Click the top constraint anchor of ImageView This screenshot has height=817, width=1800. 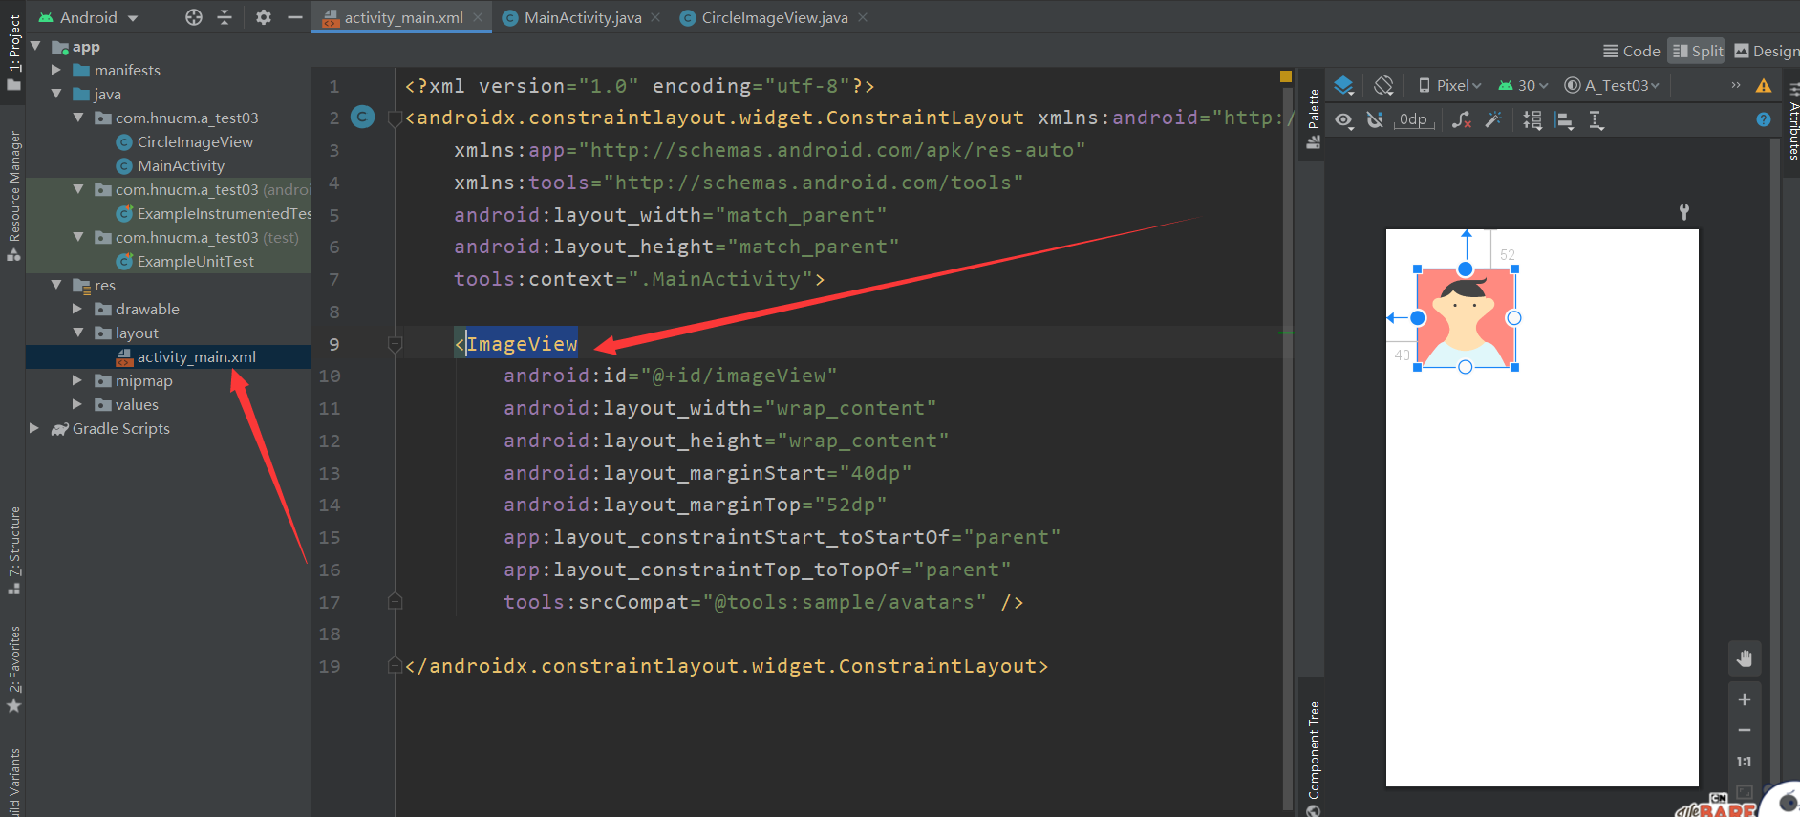pyautogui.click(x=1465, y=269)
